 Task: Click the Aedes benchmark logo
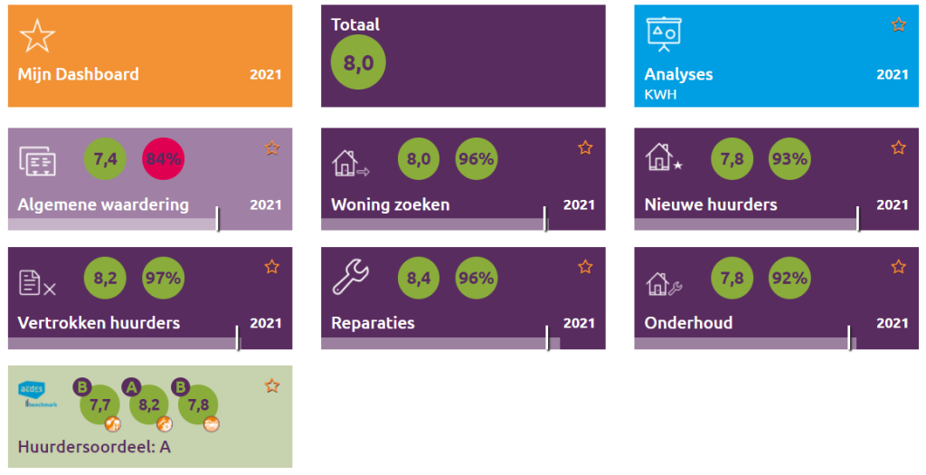point(37,392)
